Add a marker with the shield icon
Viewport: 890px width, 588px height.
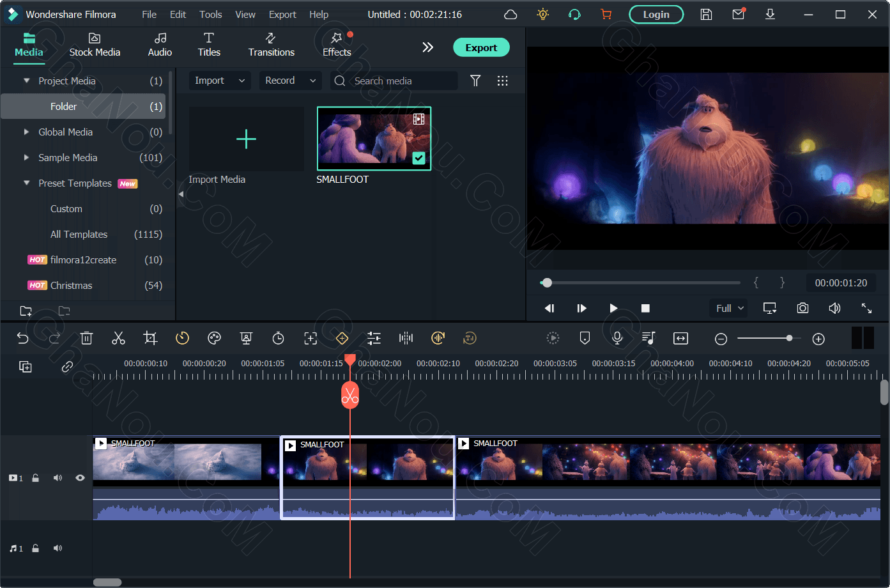pyautogui.click(x=585, y=338)
